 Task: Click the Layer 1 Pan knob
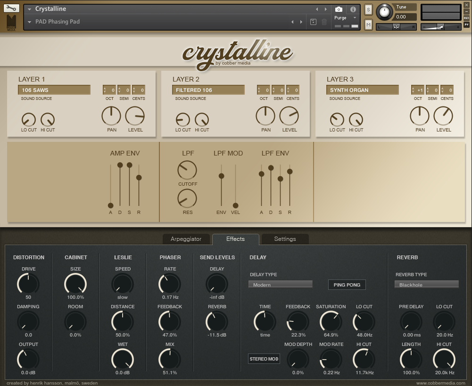111,116
